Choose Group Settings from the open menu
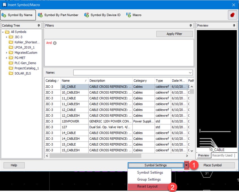The height and width of the screenshot is (192, 239). tap(150, 180)
